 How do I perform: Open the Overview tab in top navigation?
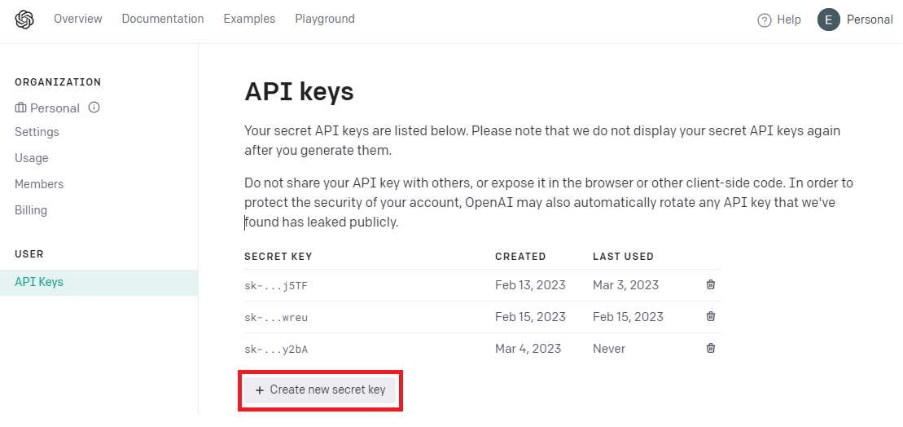(77, 19)
